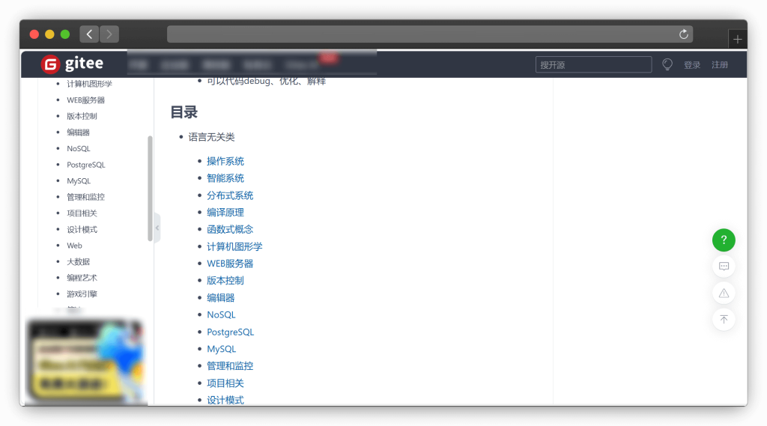This screenshot has height=426, width=767.
Task: Select 游戏引擎 in the sidebar
Action: [x=82, y=294]
